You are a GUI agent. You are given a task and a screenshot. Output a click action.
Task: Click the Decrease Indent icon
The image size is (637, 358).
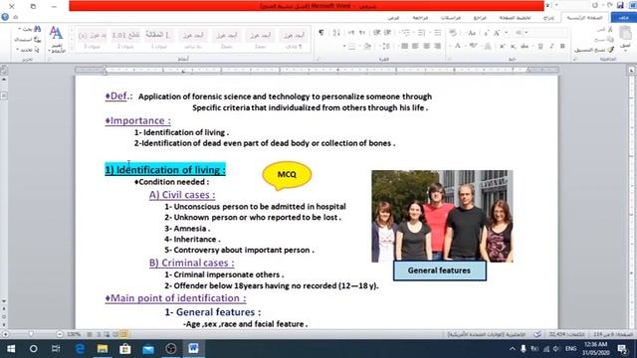coord(388,33)
